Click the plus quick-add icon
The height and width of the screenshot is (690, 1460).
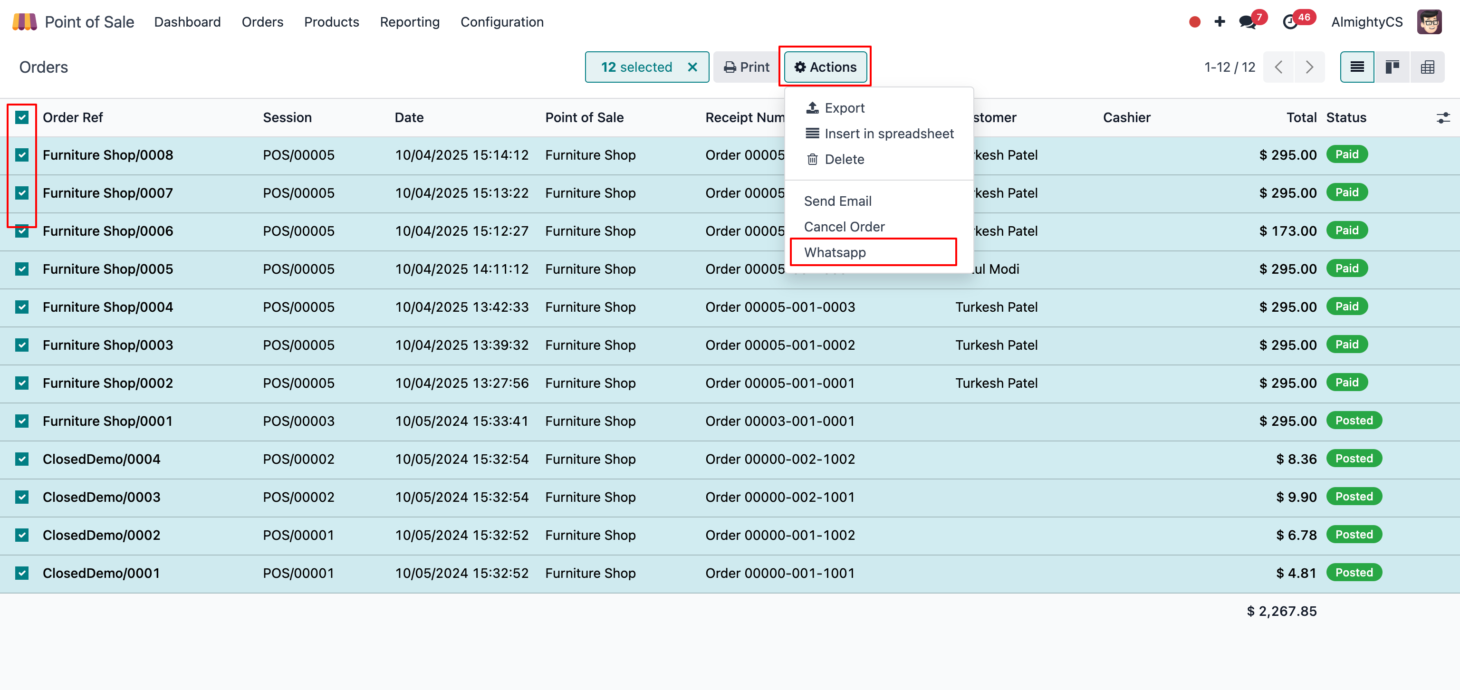(1220, 21)
